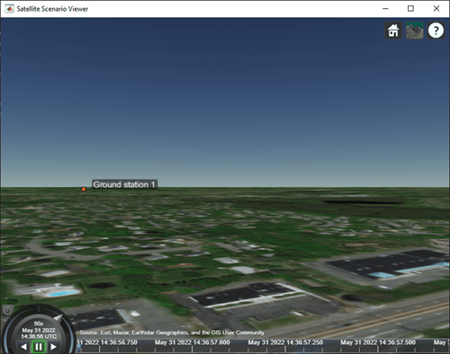Open the imagery basemap picker
Image resolution: width=450 pixels, height=354 pixels.
(x=414, y=31)
